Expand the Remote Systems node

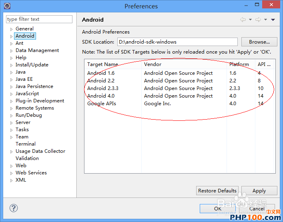(11, 108)
